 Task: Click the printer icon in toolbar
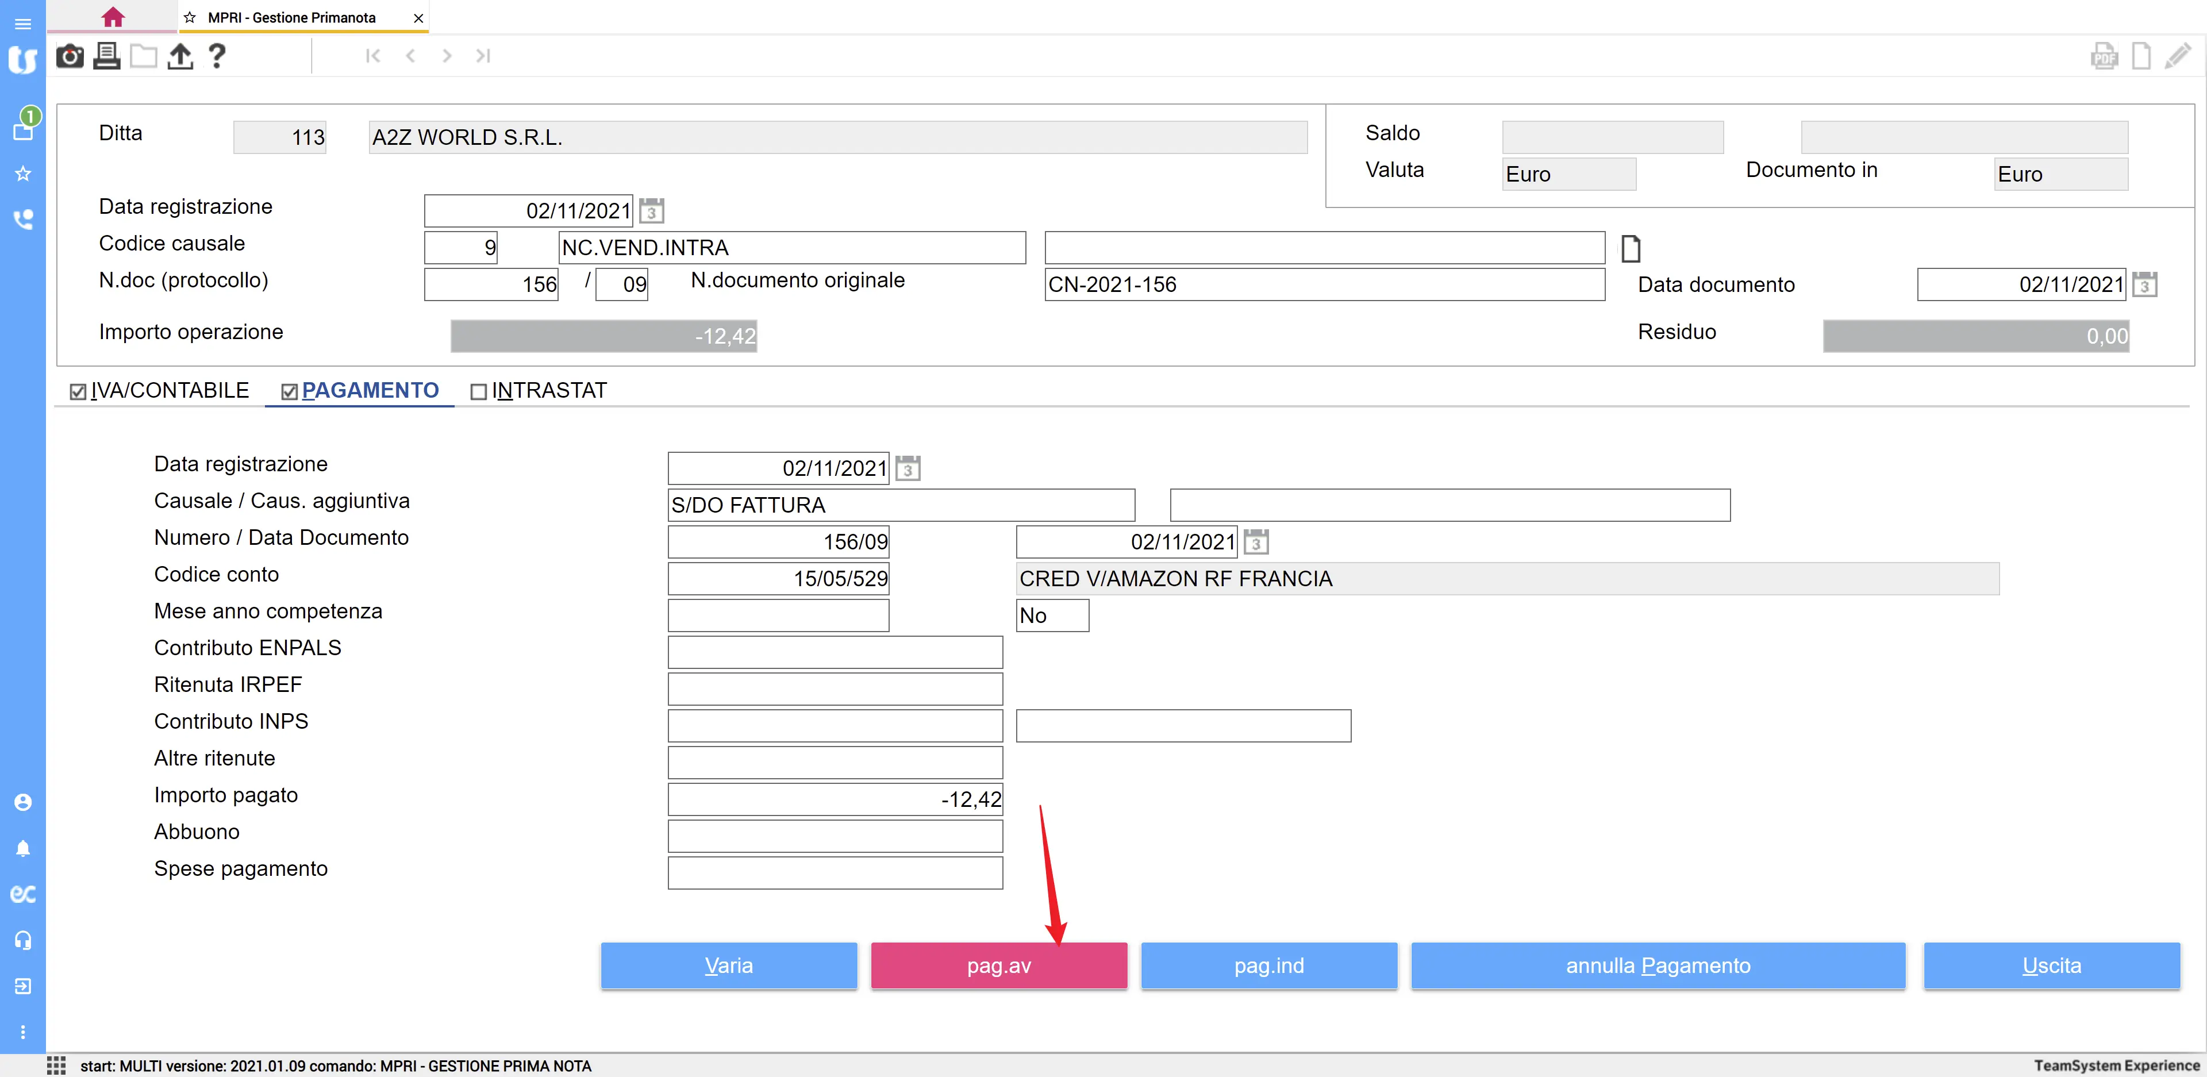pos(106,56)
